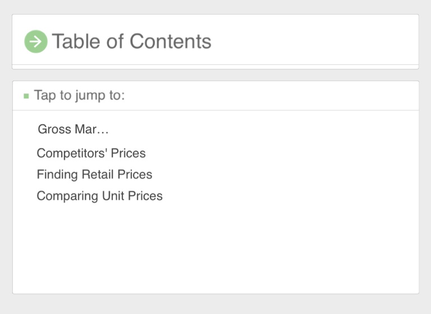Jump to Competitors' Prices section
The height and width of the screenshot is (314, 431).
[x=91, y=153]
